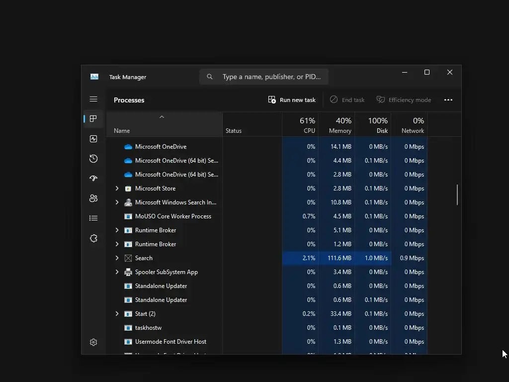The image size is (509, 382).
Task: Click the 14.1 MB memory value
Action: coord(341,147)
